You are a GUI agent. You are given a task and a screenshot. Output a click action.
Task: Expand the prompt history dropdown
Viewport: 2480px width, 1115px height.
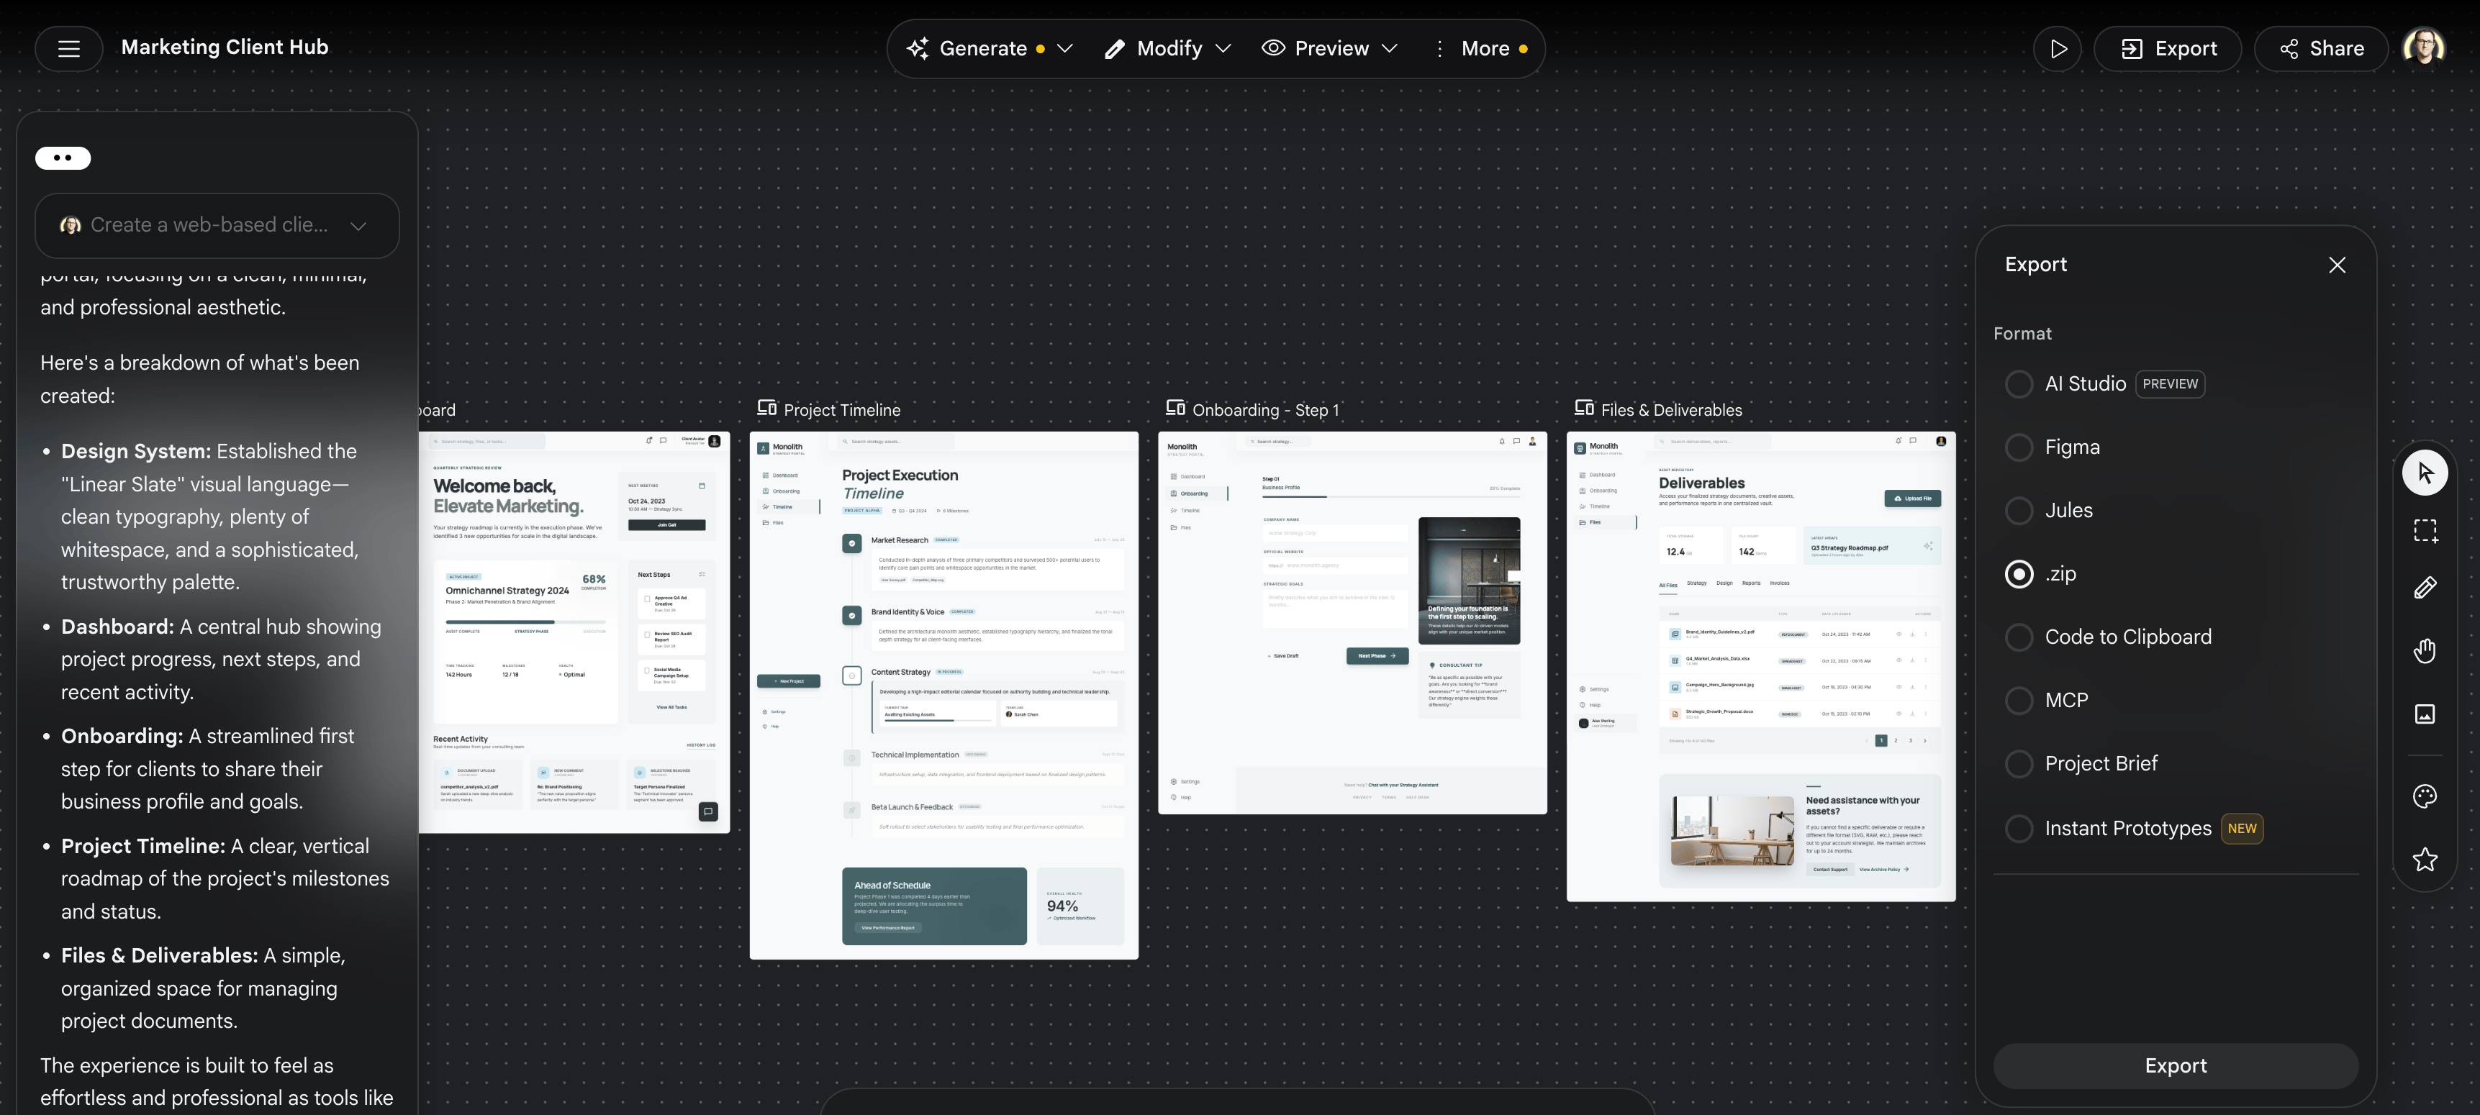click(358, 226)
